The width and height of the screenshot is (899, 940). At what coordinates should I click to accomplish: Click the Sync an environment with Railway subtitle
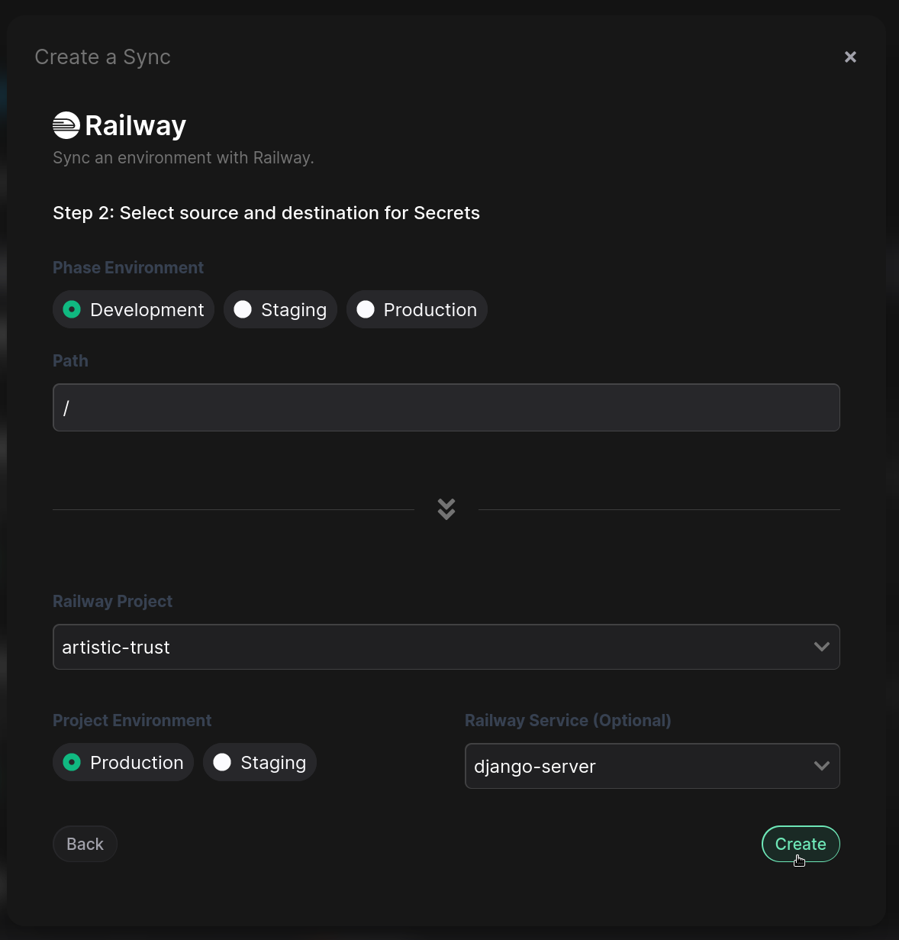coord(183,157)
